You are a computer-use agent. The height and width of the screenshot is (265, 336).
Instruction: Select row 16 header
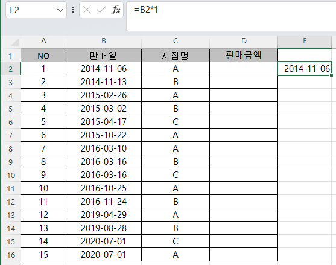tap(10, 255)
